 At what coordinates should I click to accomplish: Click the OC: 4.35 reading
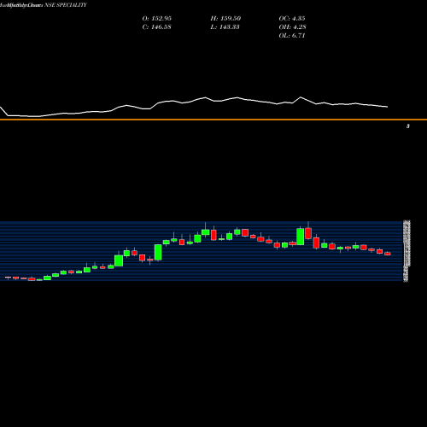click(292, 18)
